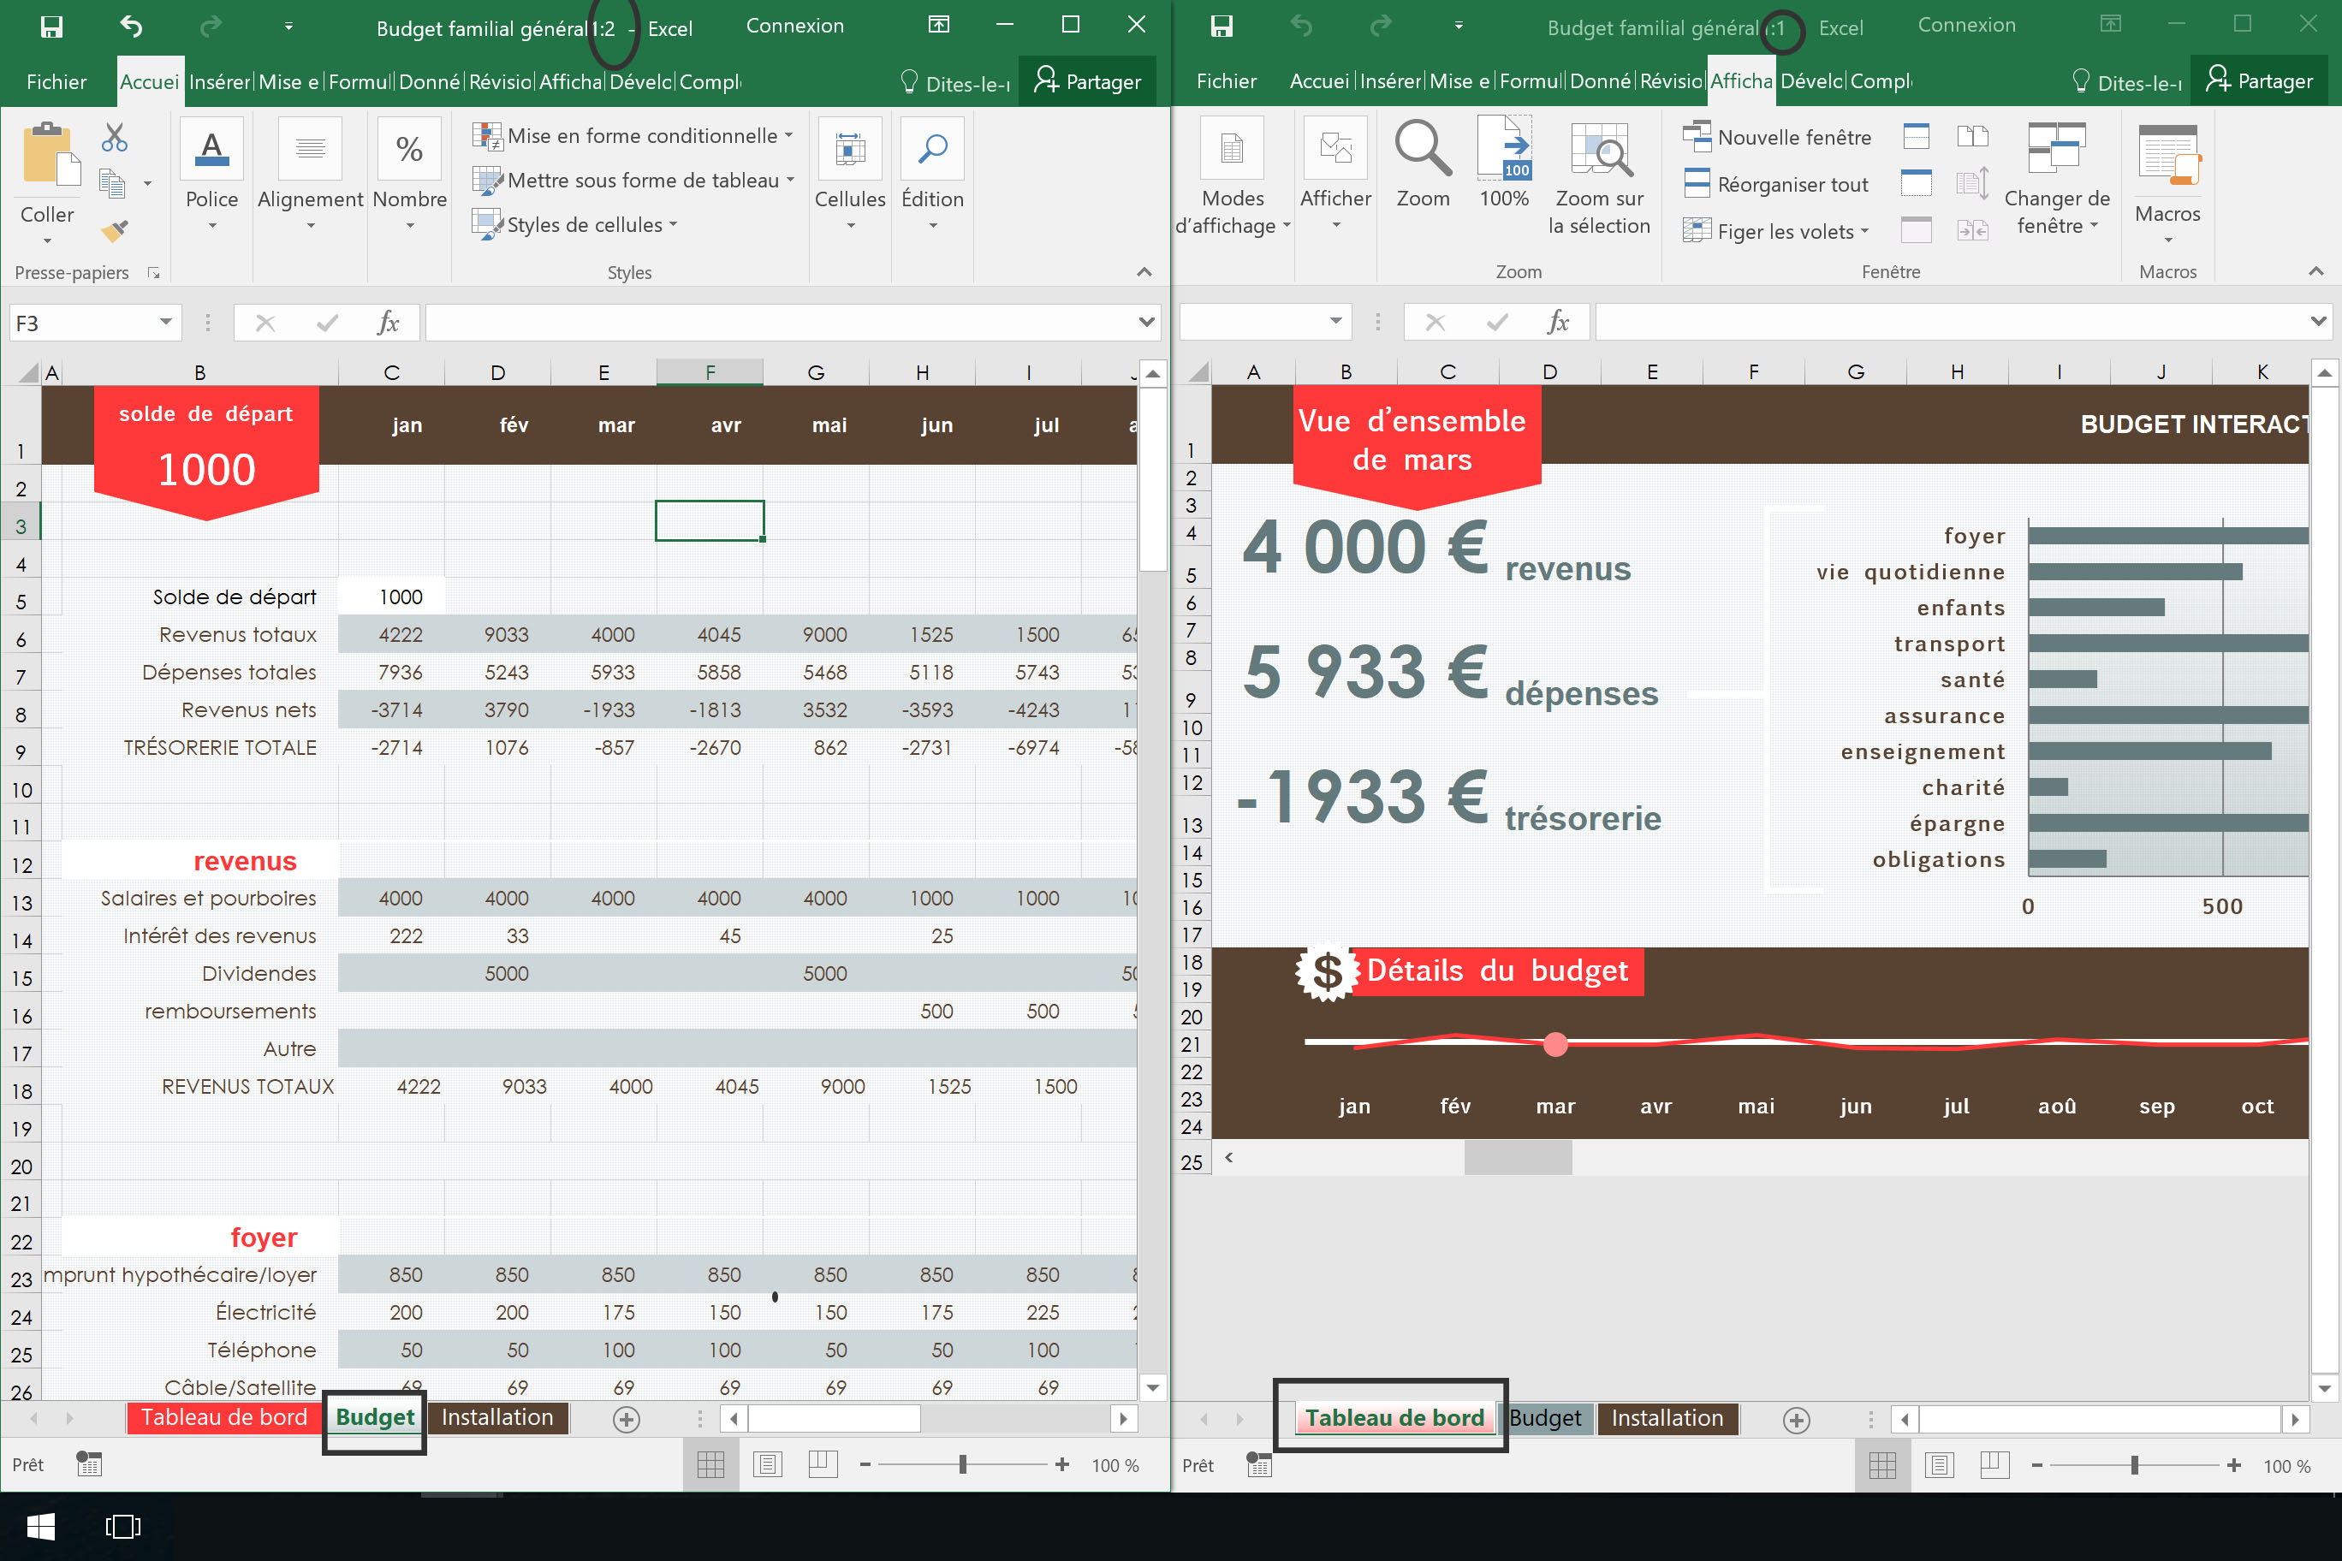Viewport: 2342px width, 1561px height.
Task: Switch to Page Layout view in left window
Action: 767,1464
